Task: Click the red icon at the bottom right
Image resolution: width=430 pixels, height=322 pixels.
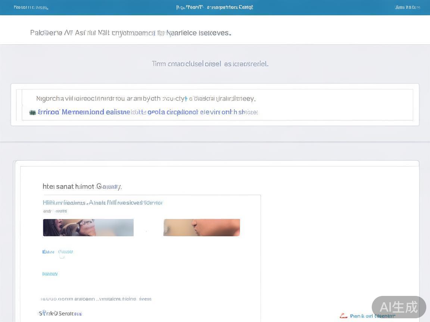Action: coord(343,316)
